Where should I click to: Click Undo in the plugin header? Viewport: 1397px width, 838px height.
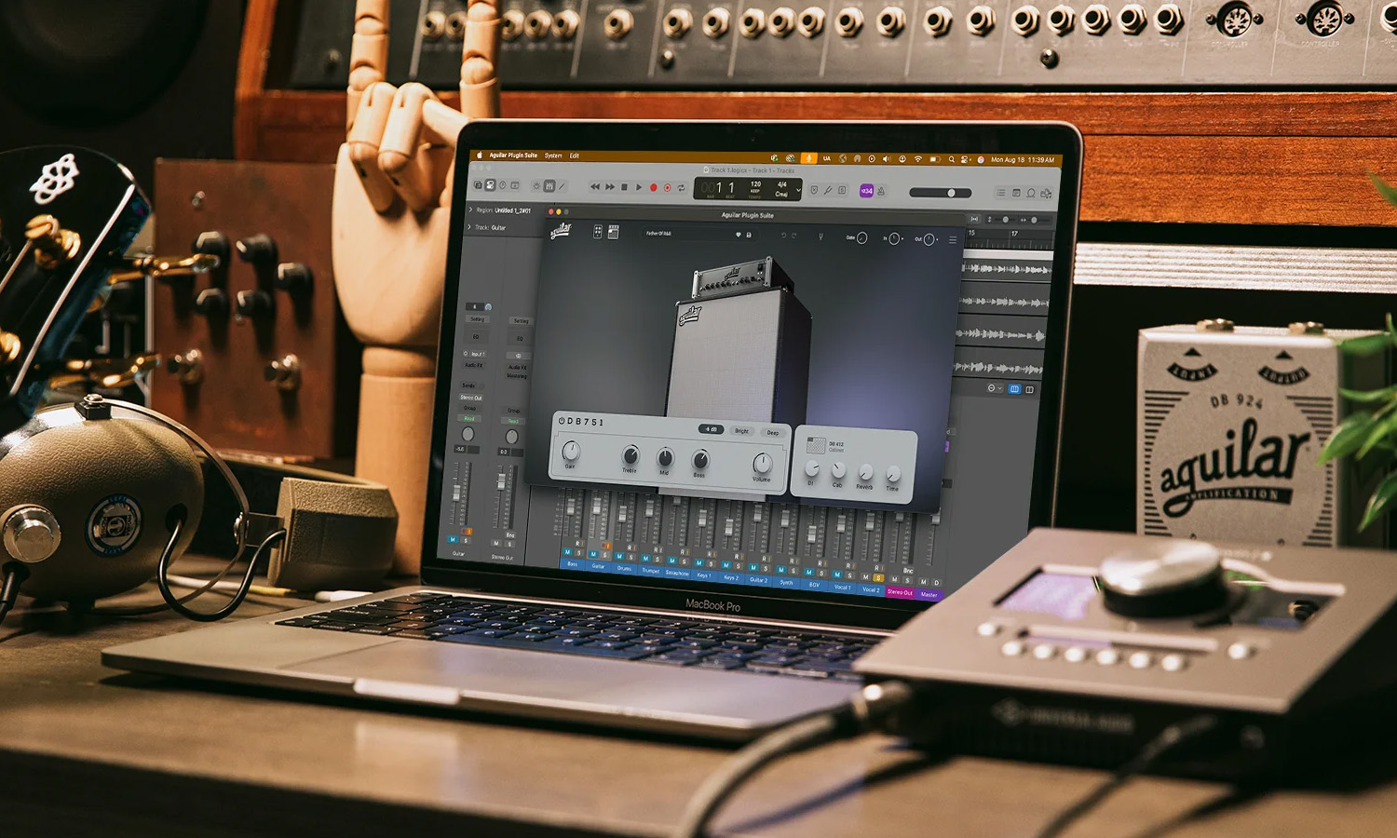coord(783,236)
